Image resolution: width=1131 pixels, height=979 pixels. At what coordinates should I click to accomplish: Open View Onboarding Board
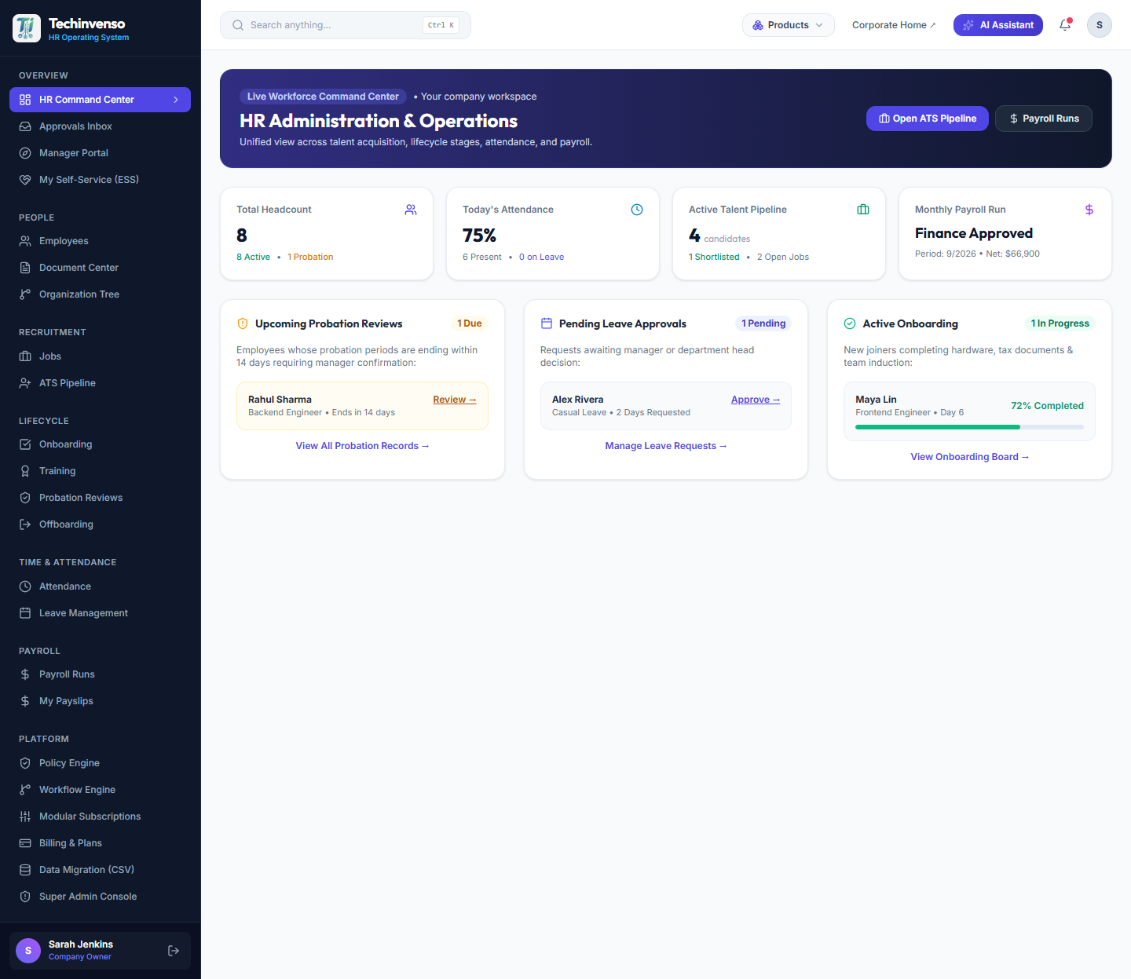pos(970,457)
